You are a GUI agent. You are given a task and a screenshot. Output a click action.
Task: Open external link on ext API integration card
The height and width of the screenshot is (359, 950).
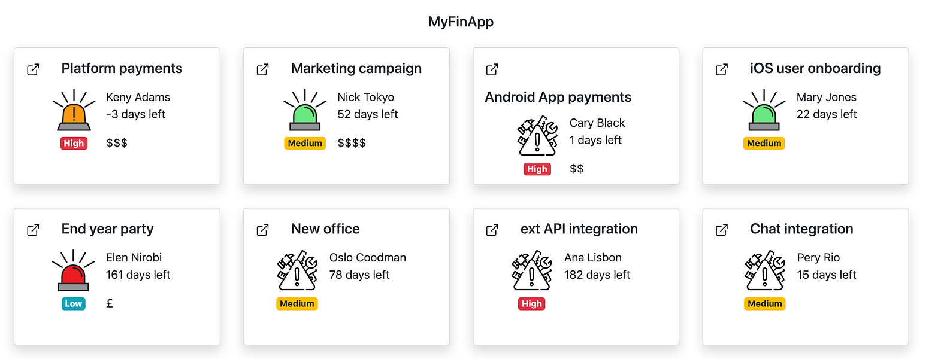[492, 230]
